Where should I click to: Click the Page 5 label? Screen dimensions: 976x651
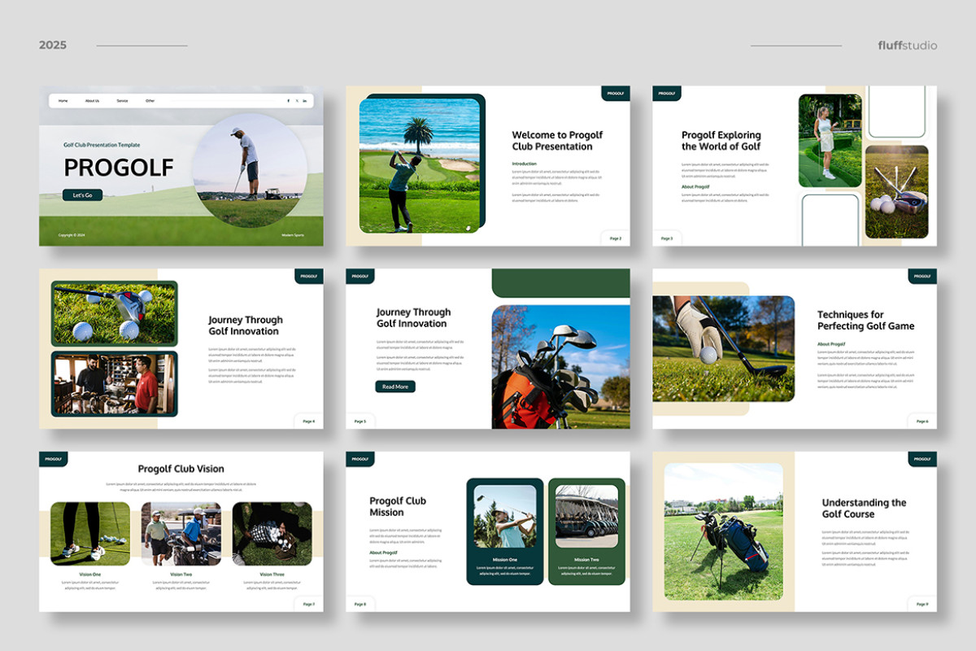point(359,421)
